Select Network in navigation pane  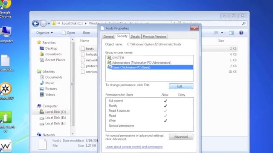[x=46, y=135]
